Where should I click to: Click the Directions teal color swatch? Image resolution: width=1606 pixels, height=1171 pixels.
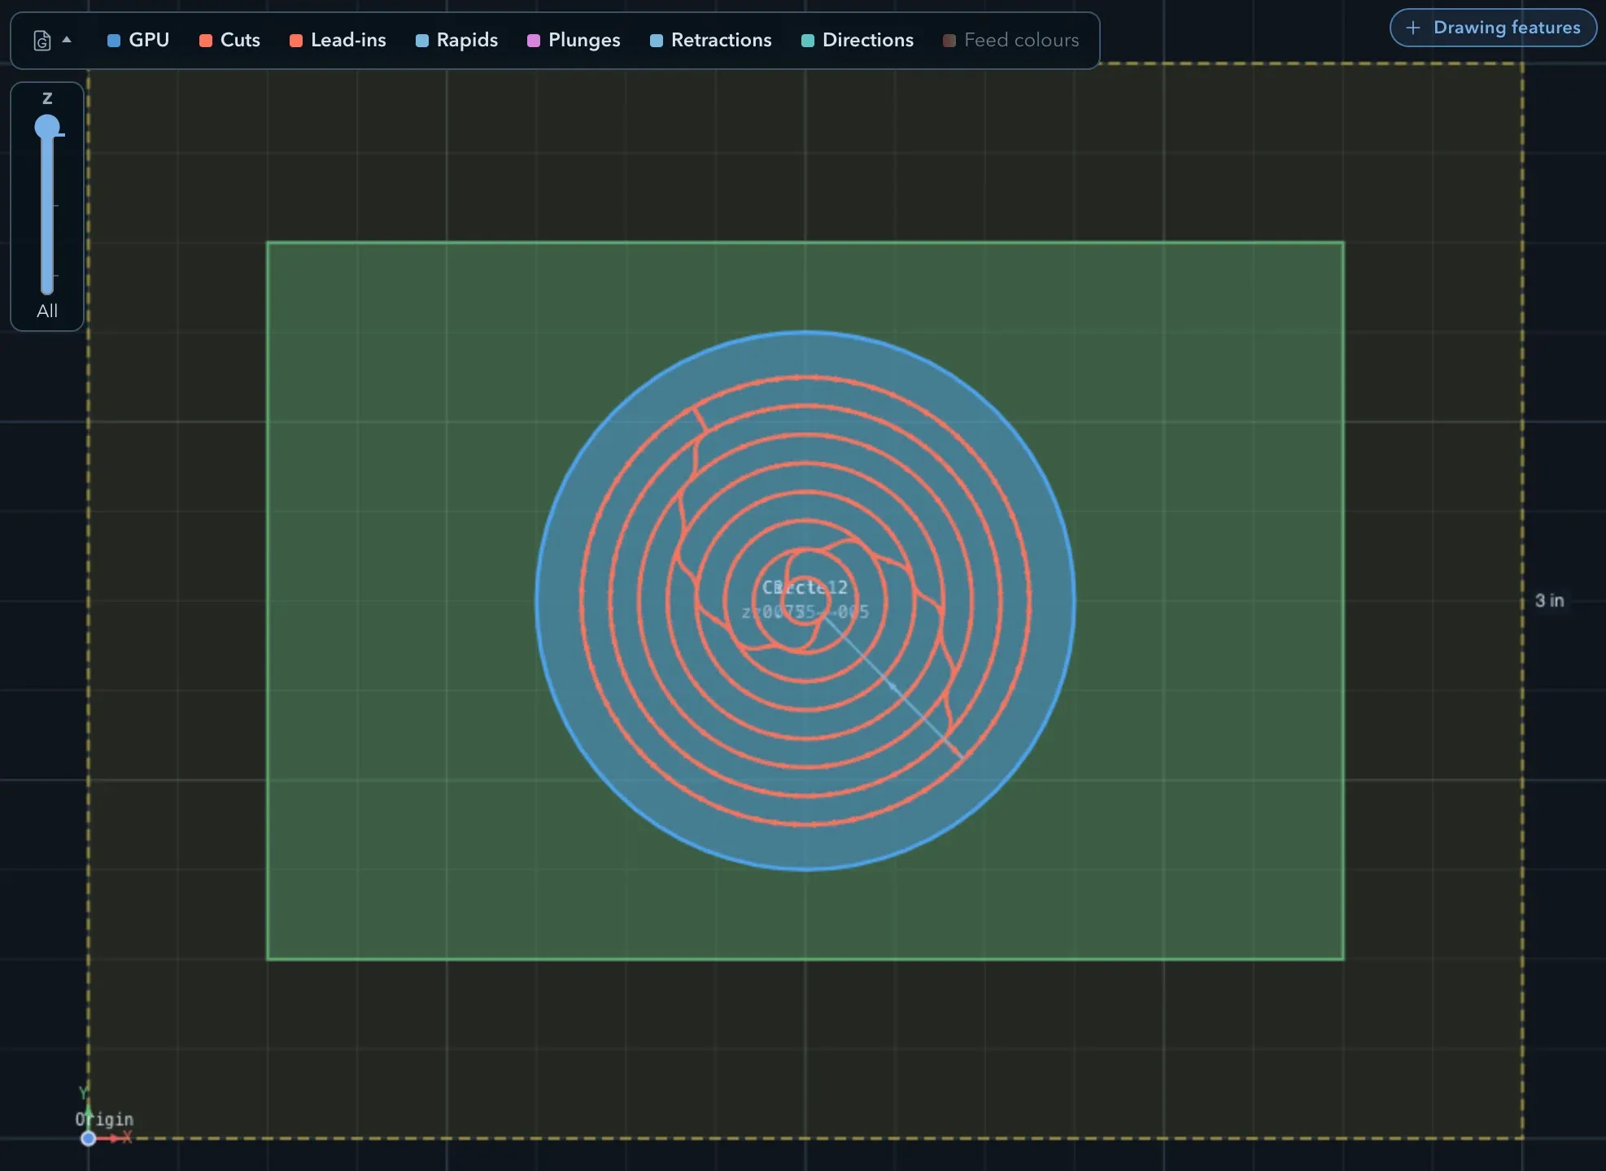point(808,41)
